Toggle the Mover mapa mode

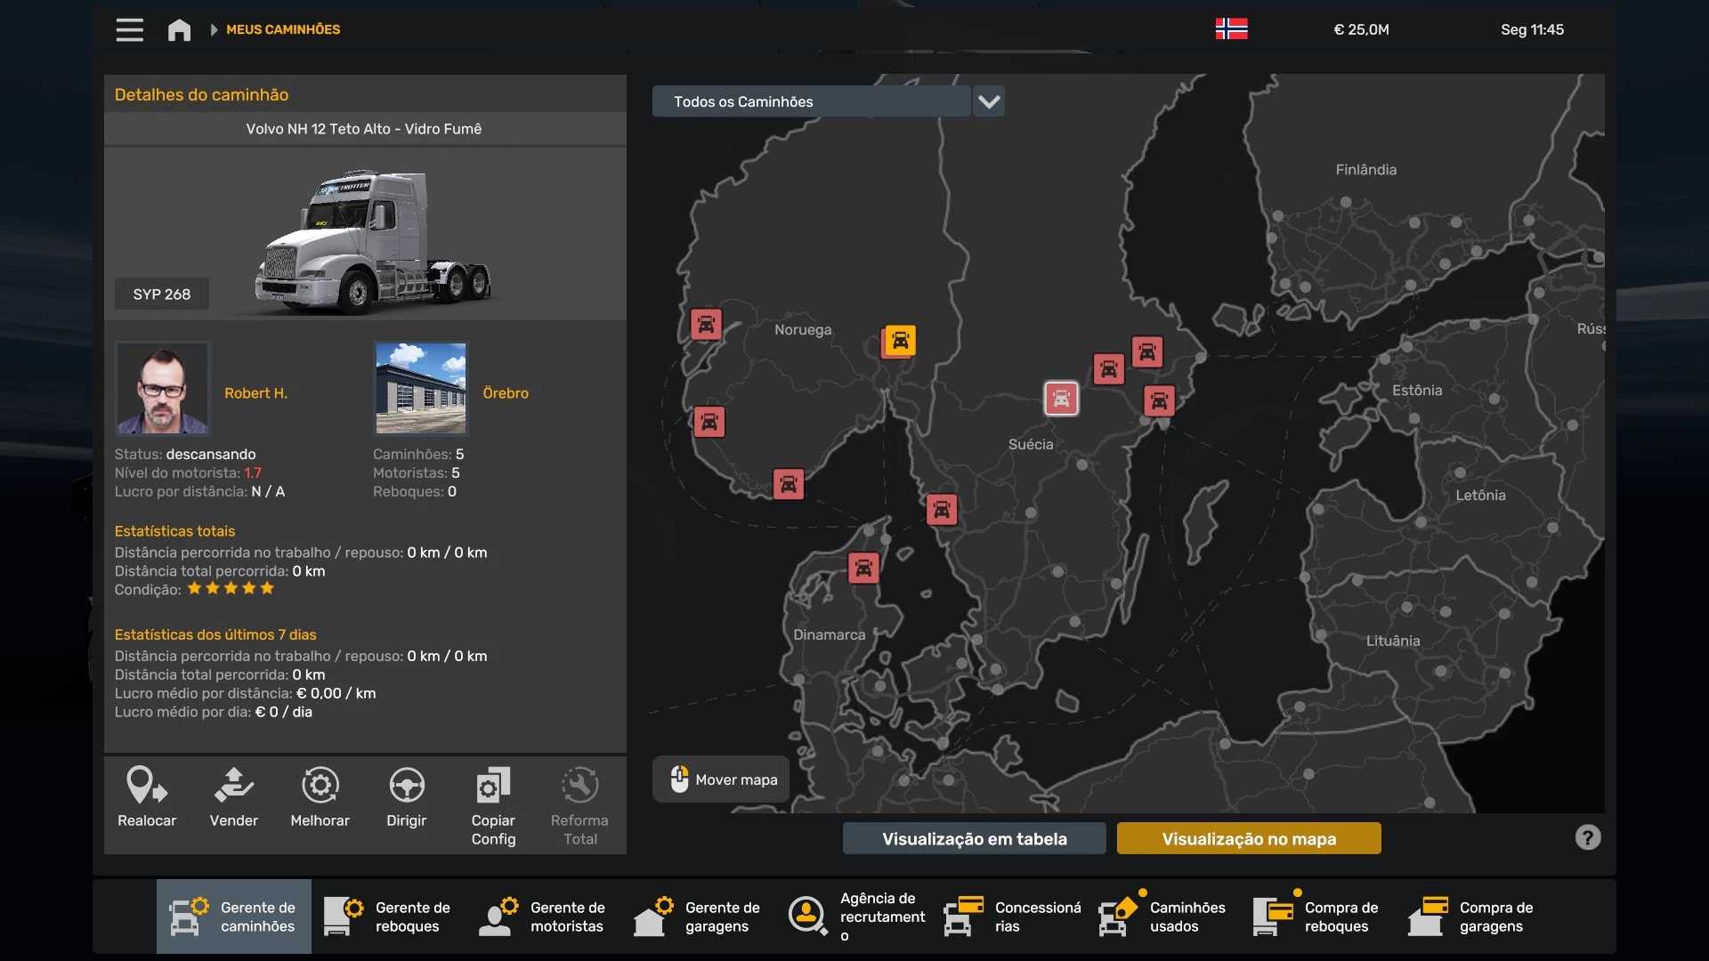pyautogui.click(x=720, y=779)
